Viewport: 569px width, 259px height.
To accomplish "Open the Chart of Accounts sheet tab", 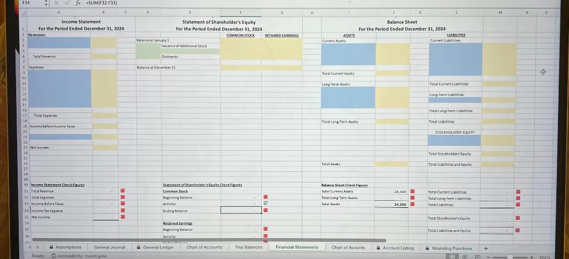I will (204, 247).
